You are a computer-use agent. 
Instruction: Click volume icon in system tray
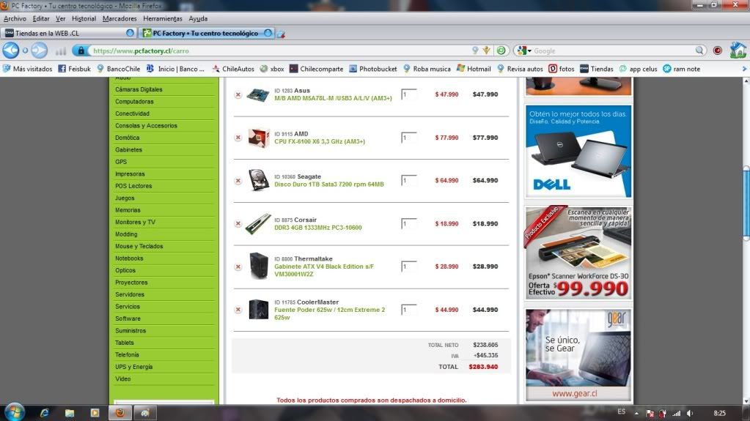click(x=689, y=413)
